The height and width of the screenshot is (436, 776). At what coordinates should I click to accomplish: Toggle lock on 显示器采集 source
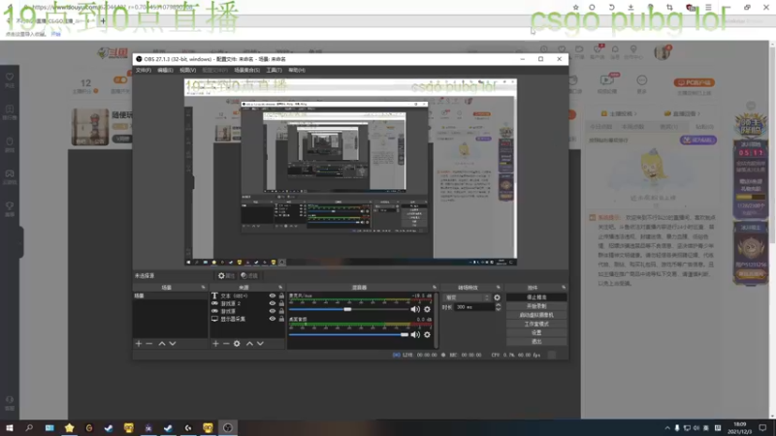pyautogui.click(x=281, y=319)
